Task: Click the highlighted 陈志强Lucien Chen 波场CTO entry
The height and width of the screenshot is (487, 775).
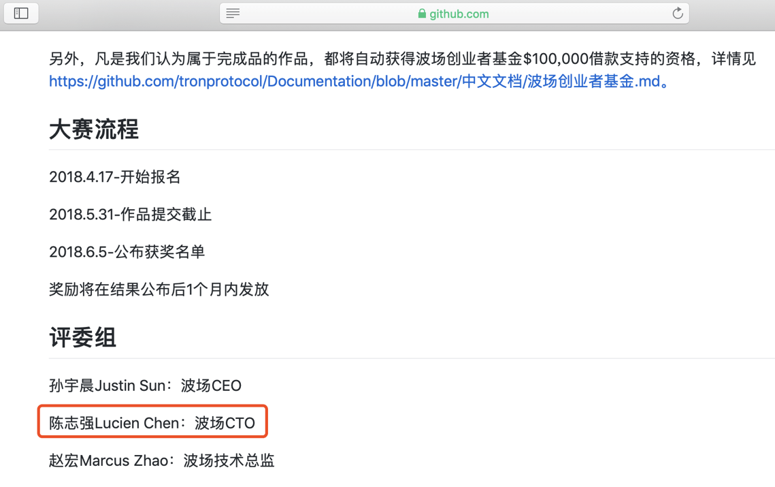Action: pos(152,423)
